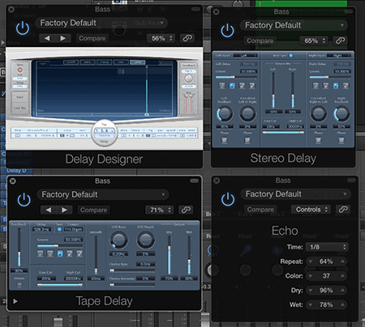The width and height of the screenshot is (365, 327).
Task: Increase the Echo Repeat value
Action: click(x=342, y=261)
